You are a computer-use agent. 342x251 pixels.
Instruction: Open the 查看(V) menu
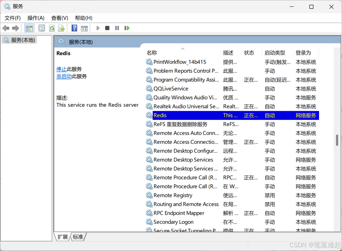[59, 18]
